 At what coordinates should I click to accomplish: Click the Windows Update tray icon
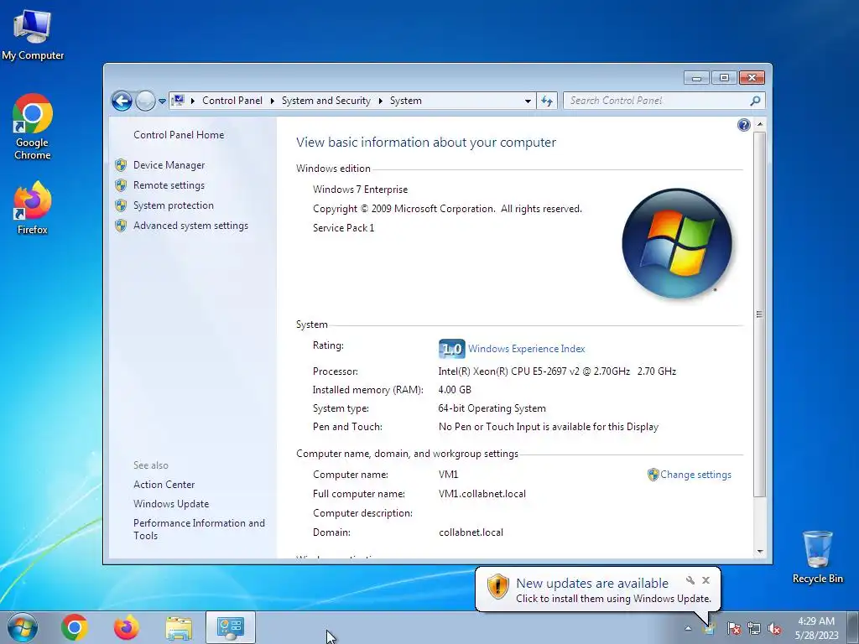pos(709,629)
